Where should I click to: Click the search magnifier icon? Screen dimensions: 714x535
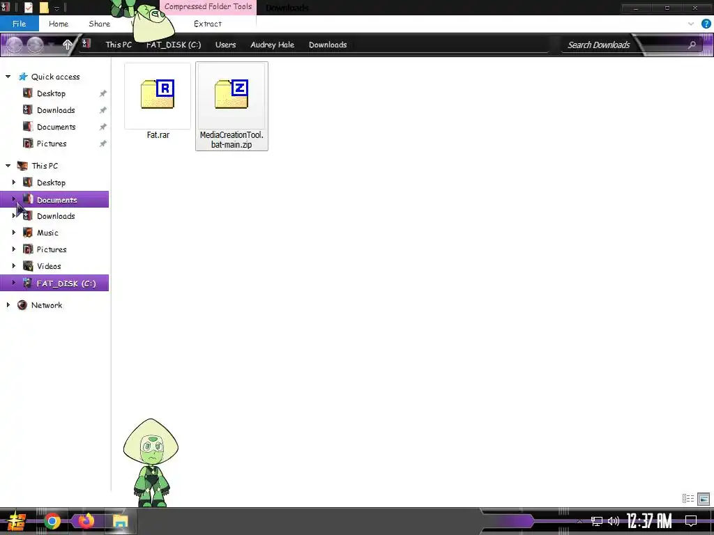(x=692, y=45)
